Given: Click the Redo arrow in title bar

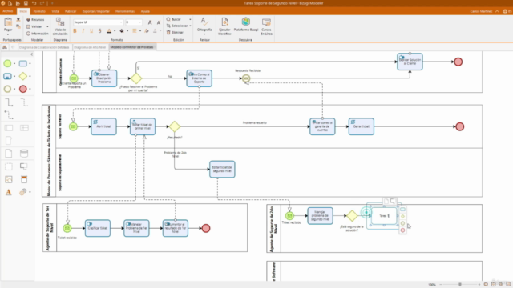Looking at the screenshot, I should click(42, 3).
